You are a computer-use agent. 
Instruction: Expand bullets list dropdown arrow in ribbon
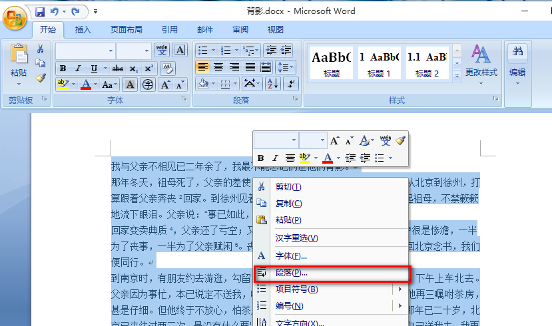pyautogui.click(x=213, y=51)
